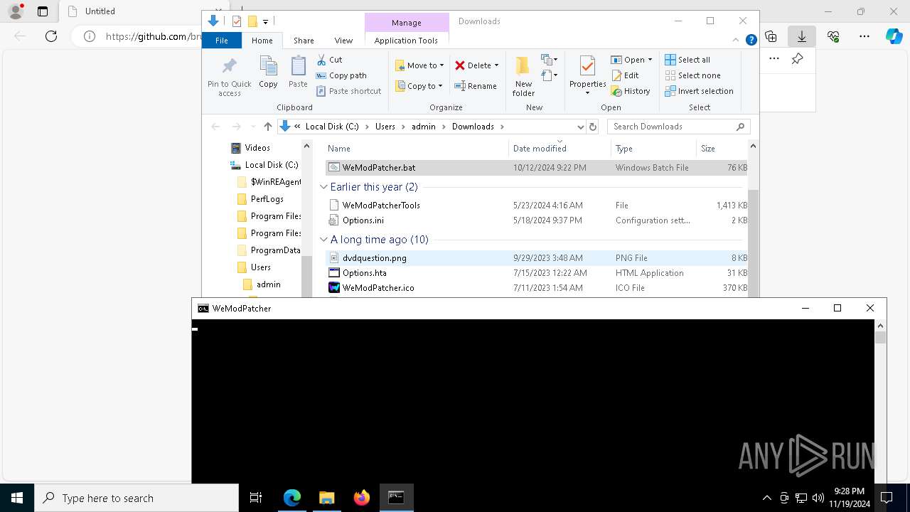Refresh the Downloads folder view

coord(593,127)
